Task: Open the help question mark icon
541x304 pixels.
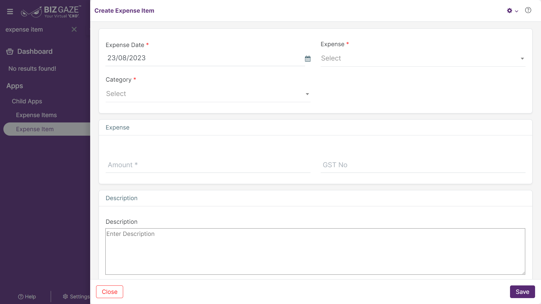Action: tap(528, 10)
